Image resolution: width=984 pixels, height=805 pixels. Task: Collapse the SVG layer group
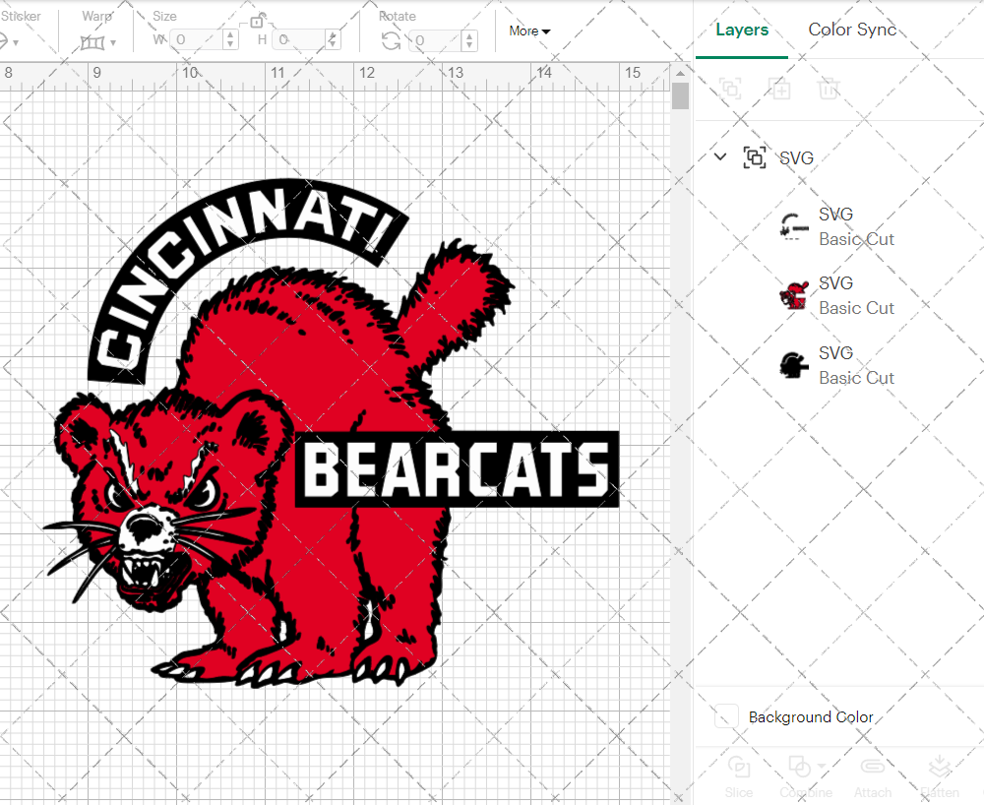point(719,156)
